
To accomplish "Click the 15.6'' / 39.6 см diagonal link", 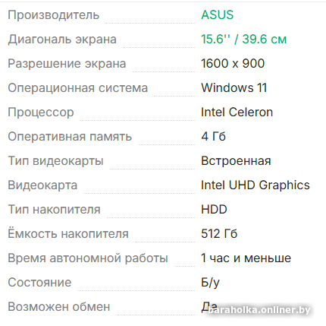I will pyautogui.click(x=244, y=40).
